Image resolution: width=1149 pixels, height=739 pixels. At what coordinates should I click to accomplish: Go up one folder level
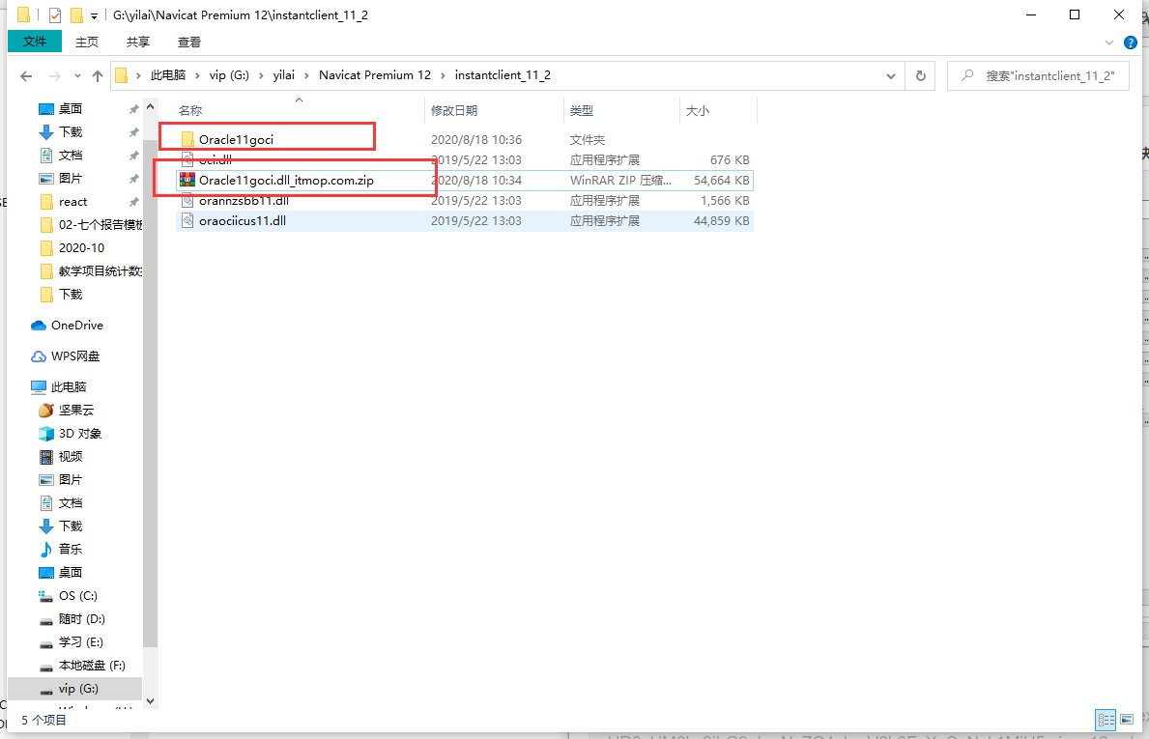[x=98, y=76]
